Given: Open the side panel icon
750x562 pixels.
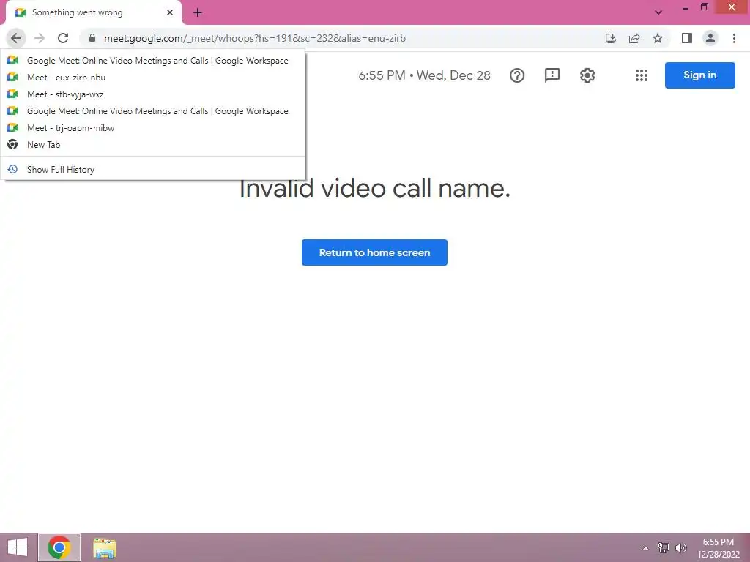Looking at the screenshot, I should click(x=687, y=38).
